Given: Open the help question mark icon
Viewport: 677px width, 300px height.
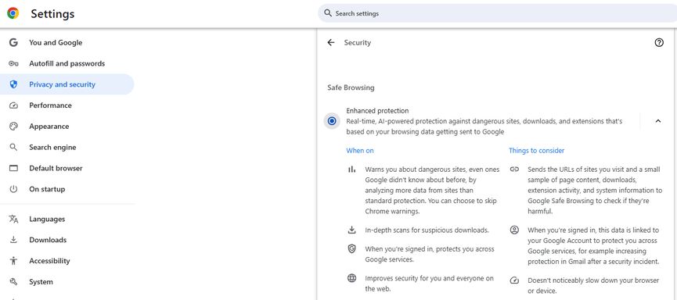Looking at the screenshot, I should click(659, 42).
